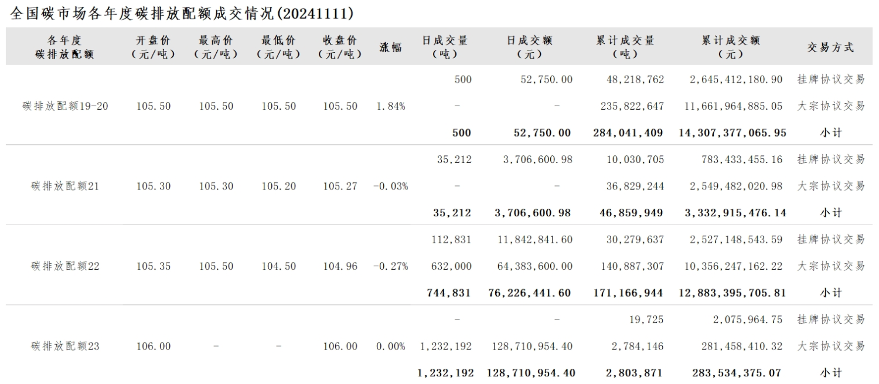Click the table title with date 20241111

[x=182, y=13]
